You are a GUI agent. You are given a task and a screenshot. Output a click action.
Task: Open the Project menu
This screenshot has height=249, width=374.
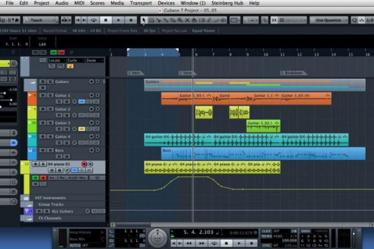pos(42,3)
